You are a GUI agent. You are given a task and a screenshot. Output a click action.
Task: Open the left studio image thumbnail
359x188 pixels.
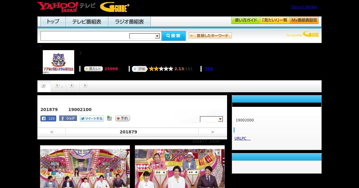tap(85, 167)
